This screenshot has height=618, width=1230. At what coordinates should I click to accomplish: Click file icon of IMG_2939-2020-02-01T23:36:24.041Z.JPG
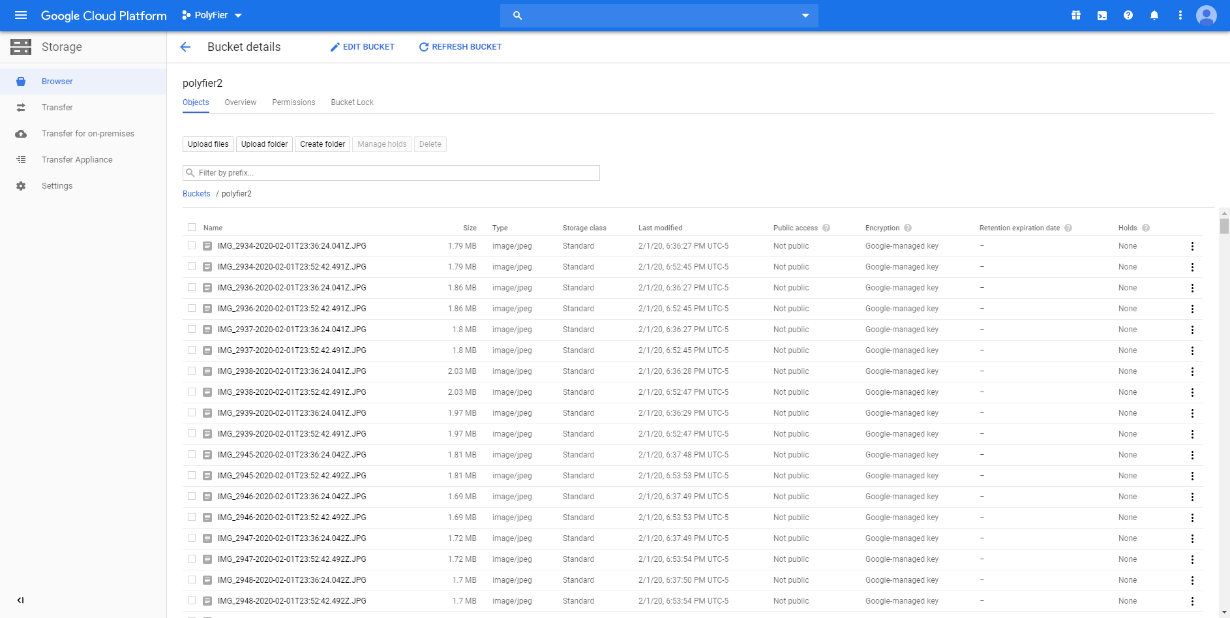click(x=207, y=413)
